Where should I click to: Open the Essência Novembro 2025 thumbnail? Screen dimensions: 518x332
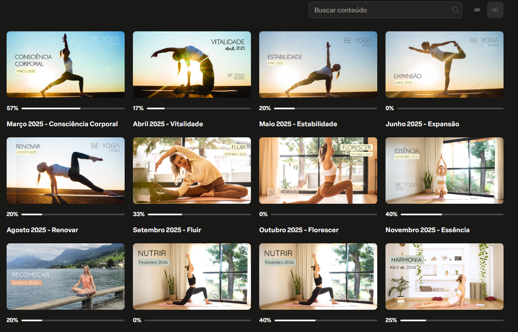445,171
